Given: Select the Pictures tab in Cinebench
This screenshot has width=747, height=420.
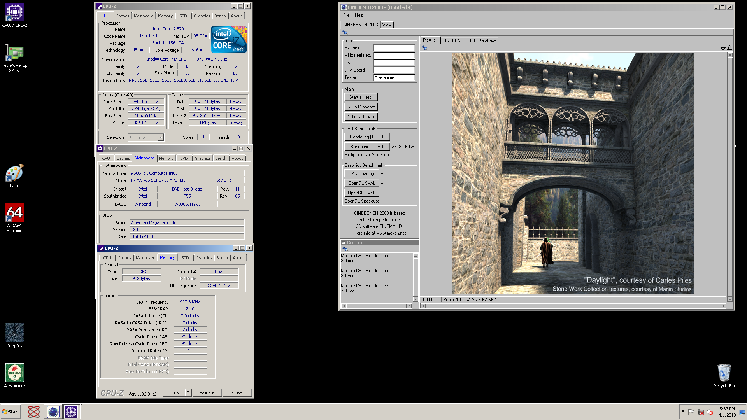Looking at the screenshot, I should 430,40.
